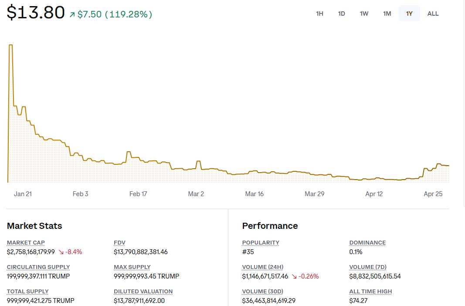
Task: Click the chart's initial price spike peak
Action: pyautogui.click(x=10, y=45)
